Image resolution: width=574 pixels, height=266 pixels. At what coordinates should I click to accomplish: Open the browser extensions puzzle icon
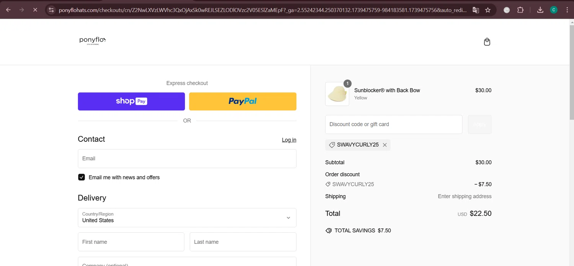(x=520, y=10)
